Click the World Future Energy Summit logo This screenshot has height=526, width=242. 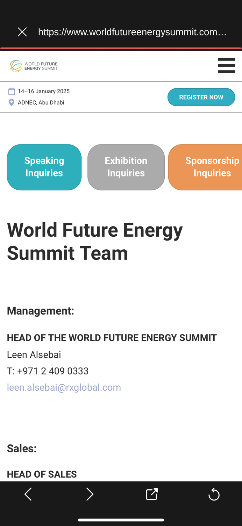(x=34, y=66)
